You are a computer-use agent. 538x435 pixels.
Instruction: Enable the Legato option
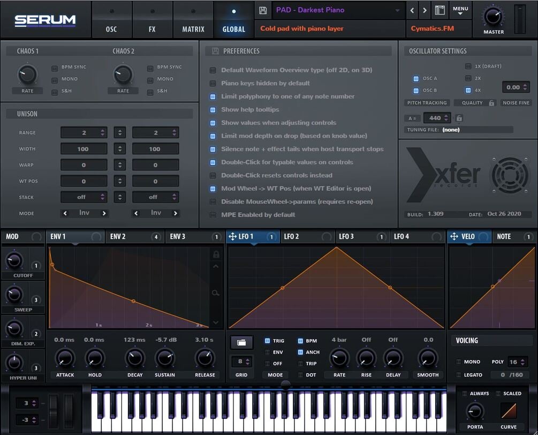(458, 375)
